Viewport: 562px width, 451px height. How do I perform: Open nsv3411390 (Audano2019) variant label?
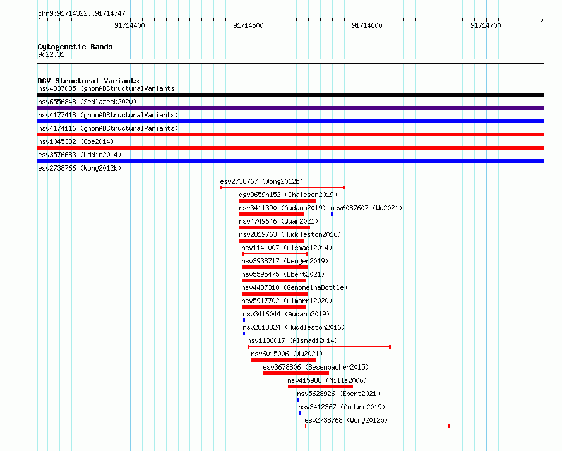[282, 208]
